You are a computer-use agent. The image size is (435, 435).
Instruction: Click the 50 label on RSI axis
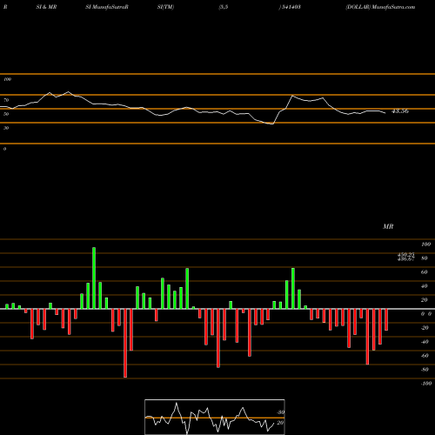click(x=6, y=114)
